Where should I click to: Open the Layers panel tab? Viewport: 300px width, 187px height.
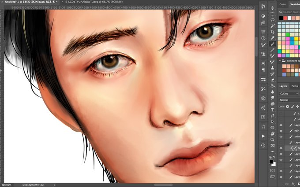pos(283,86)
